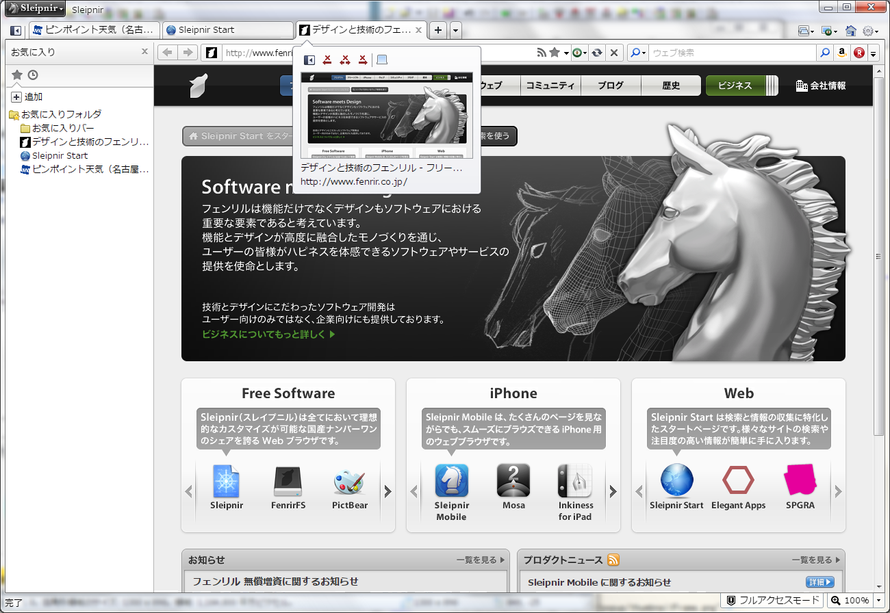The image size is (890, 613).
Task: Click the address bar URL field
Action: tap(259, 53)
